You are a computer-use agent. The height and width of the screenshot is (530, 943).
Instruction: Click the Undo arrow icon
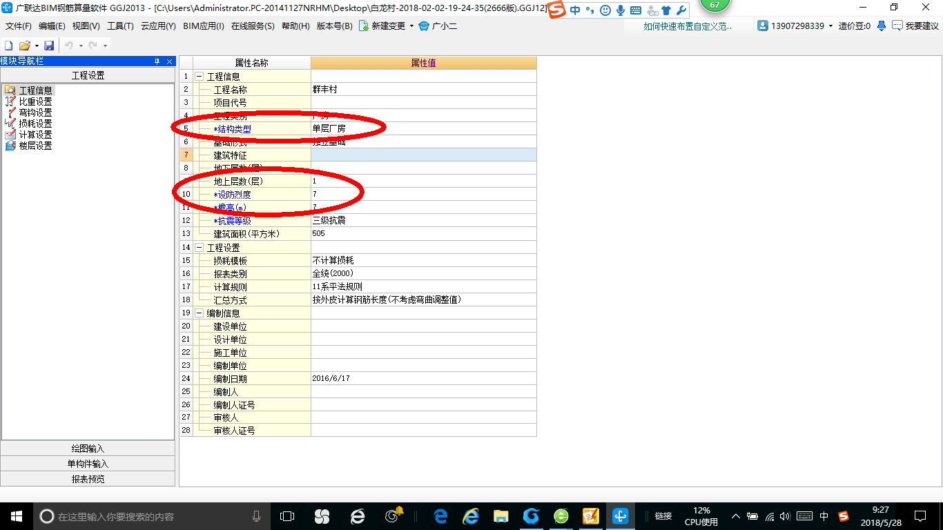[69, 45]
